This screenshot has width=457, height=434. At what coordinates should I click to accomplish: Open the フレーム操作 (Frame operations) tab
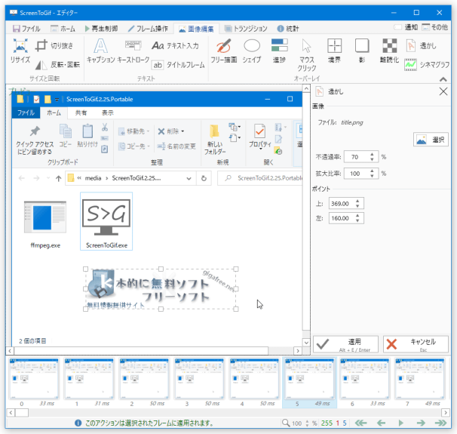point(146,28)
